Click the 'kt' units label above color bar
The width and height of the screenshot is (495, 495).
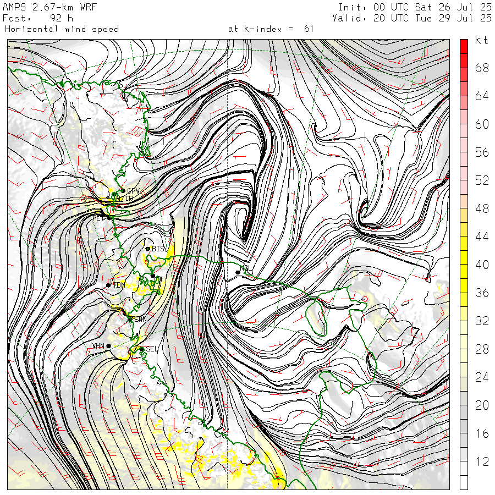pyautogui.click(x=481, y=40)
